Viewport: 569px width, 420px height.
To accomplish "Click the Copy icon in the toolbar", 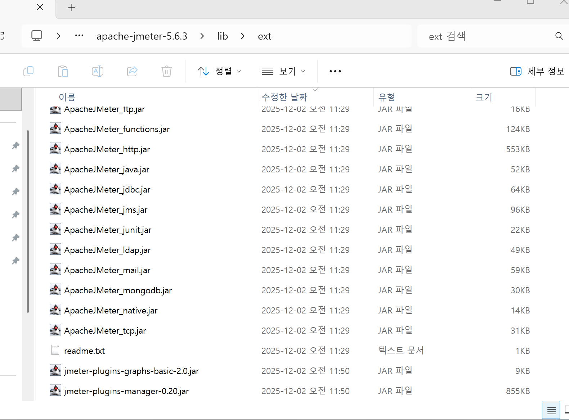I will 28,71.
